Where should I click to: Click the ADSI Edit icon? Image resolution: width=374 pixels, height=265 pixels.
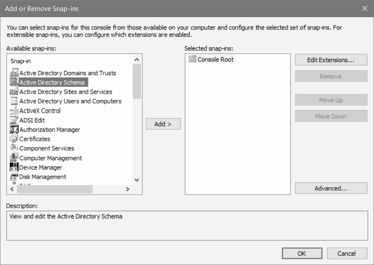click(x=15, y=120)
